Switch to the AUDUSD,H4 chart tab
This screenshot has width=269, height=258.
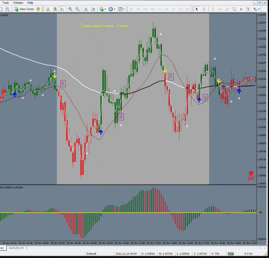click(x=16, y=248)
